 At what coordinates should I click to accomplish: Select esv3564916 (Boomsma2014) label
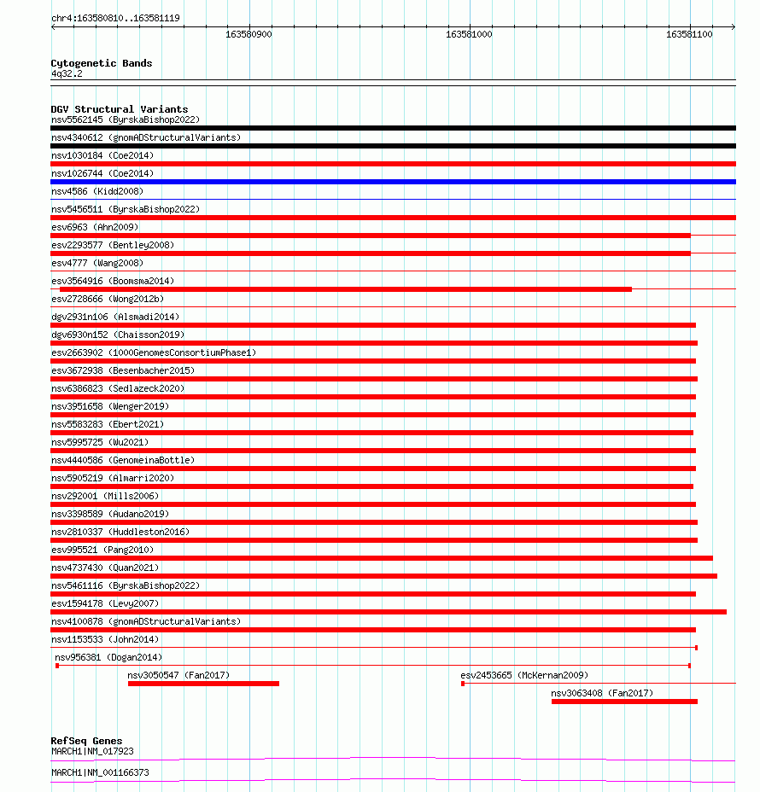113,281
